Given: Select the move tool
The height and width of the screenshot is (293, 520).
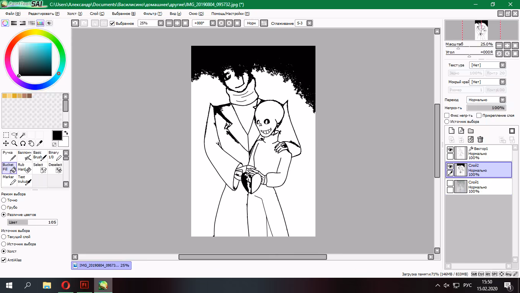Looking at the screenshot, I should tap(6, 143).
